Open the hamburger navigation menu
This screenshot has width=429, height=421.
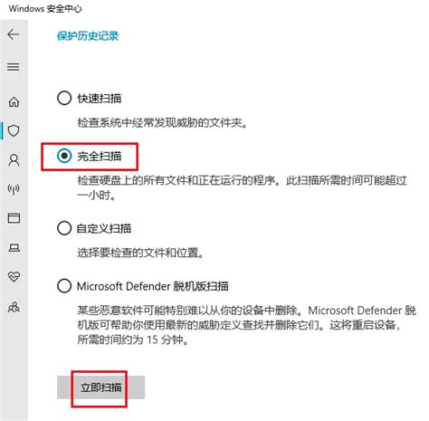14,67
